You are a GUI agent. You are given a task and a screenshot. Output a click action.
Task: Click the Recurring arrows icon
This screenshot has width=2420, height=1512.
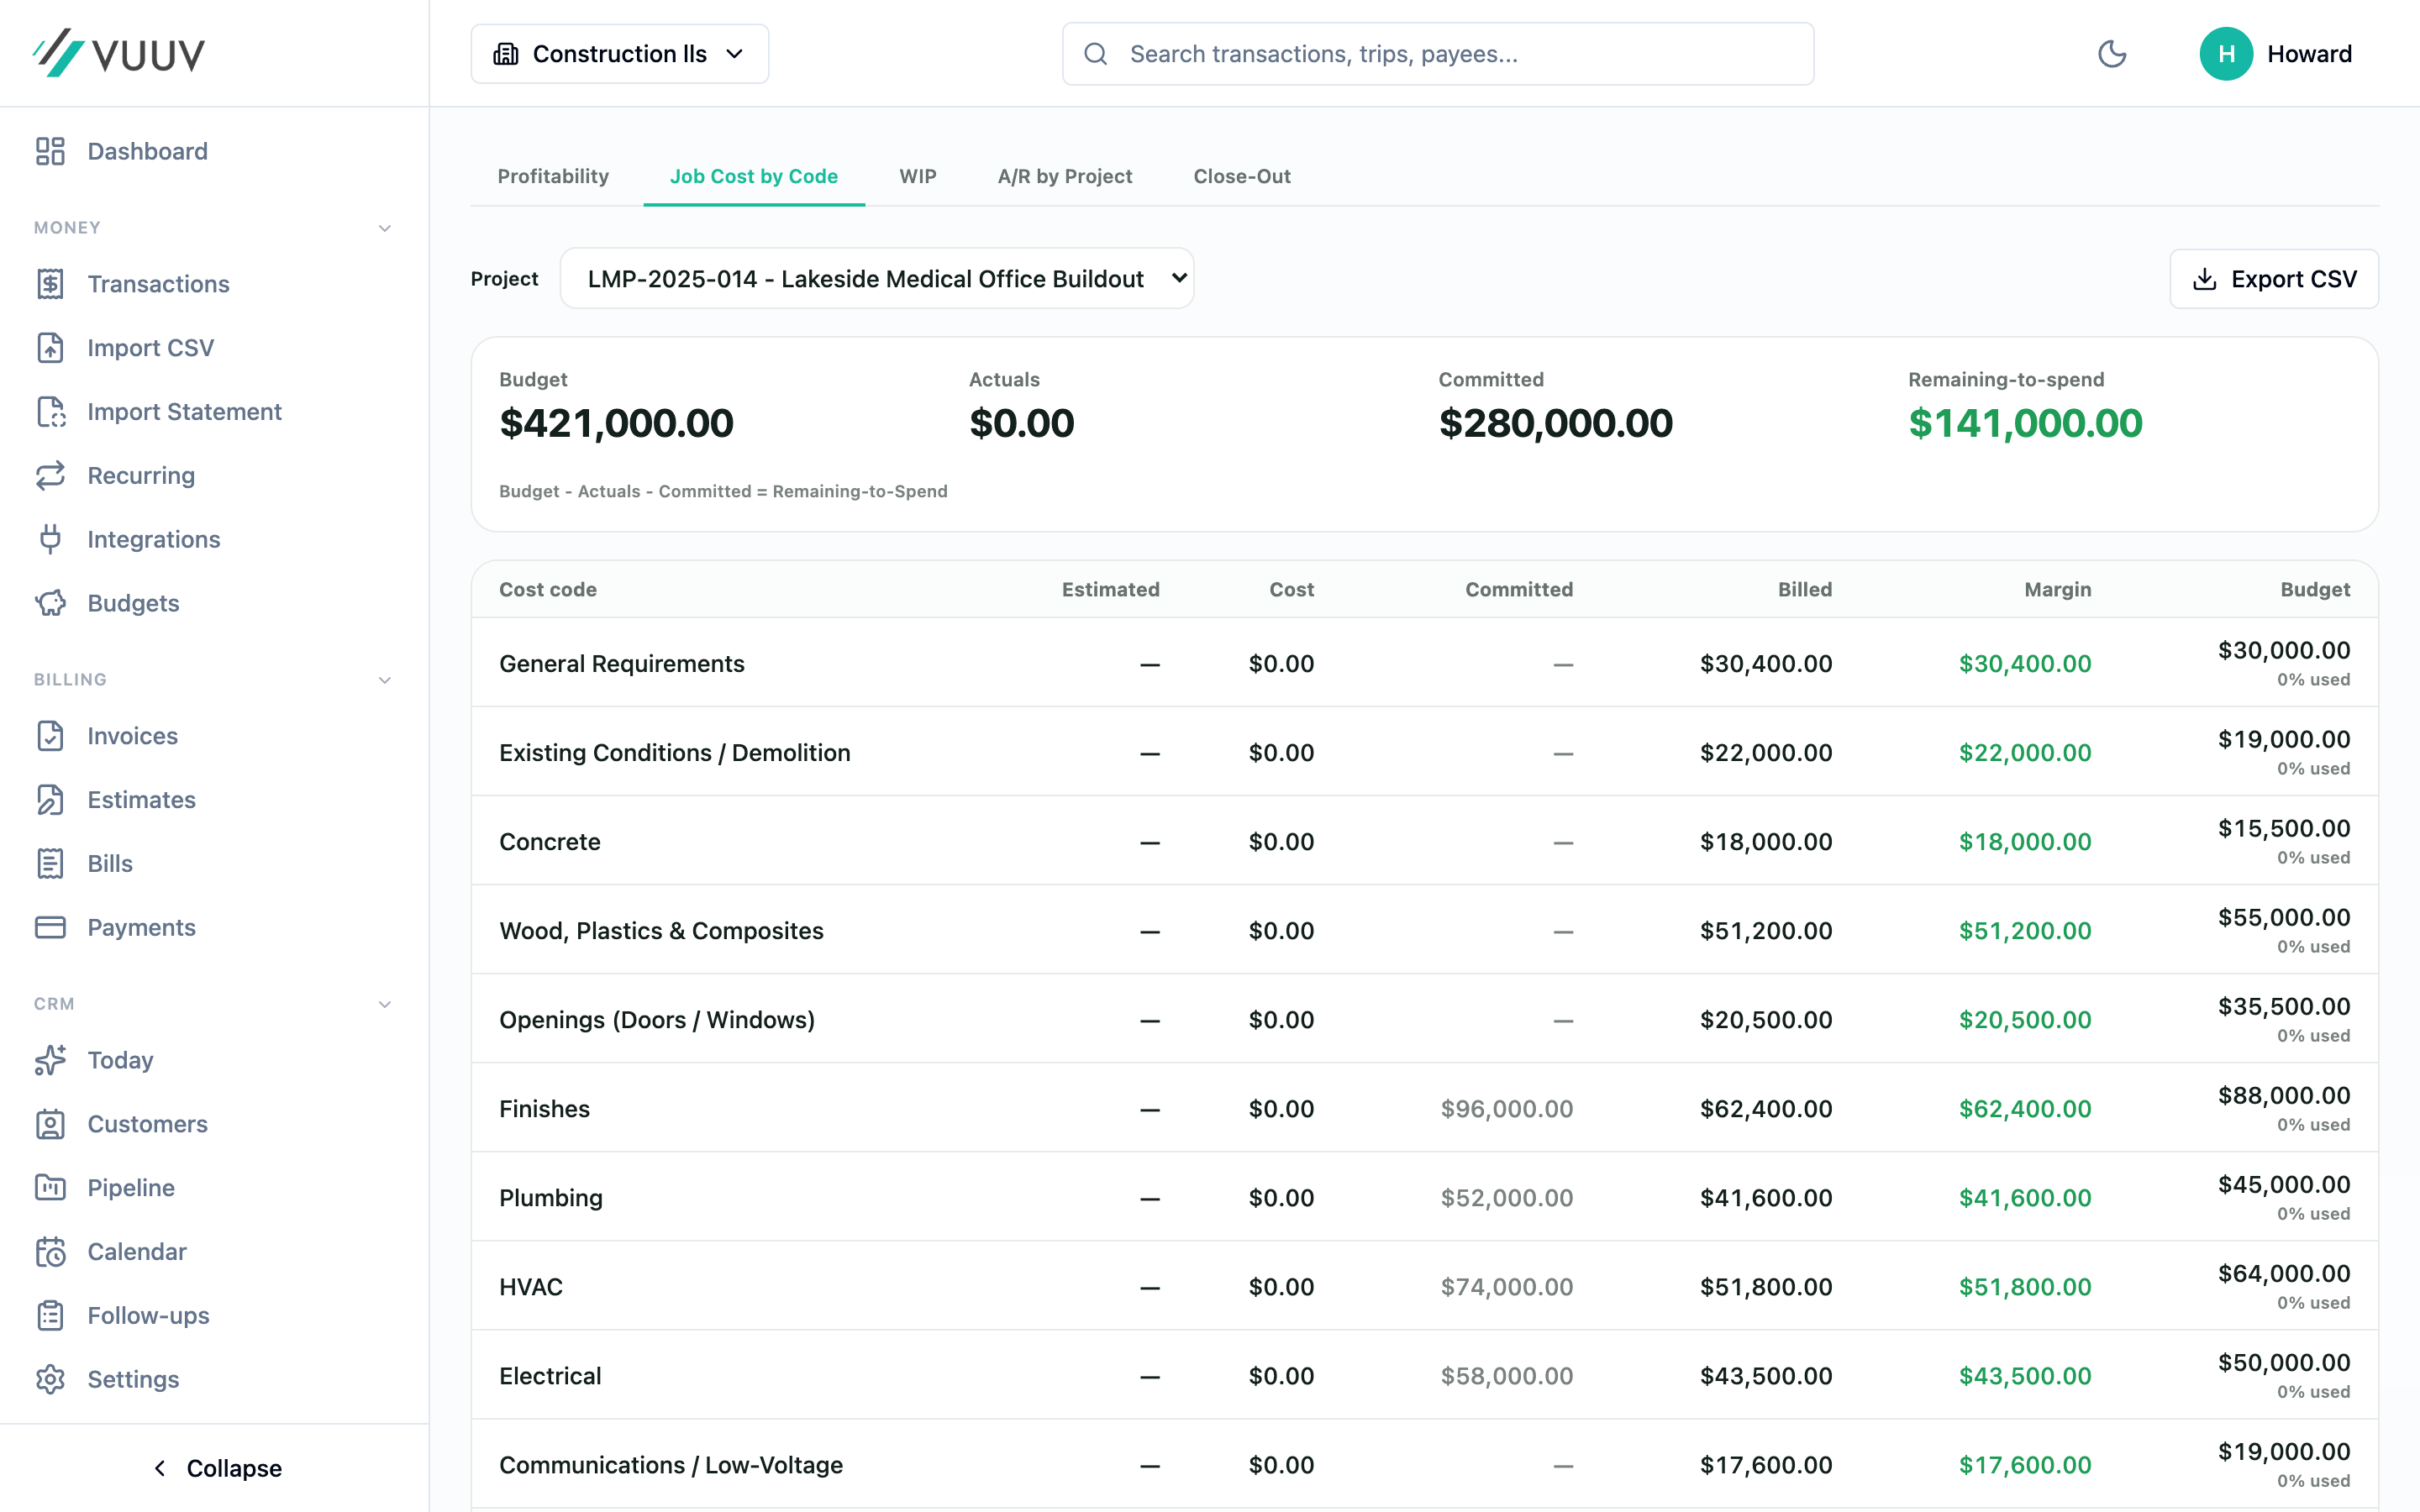pyautogui.click(x=50, y=476)
